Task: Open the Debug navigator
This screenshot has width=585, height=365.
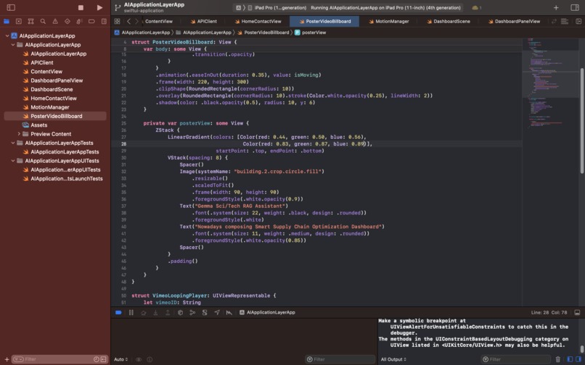Action: (79, 21)
